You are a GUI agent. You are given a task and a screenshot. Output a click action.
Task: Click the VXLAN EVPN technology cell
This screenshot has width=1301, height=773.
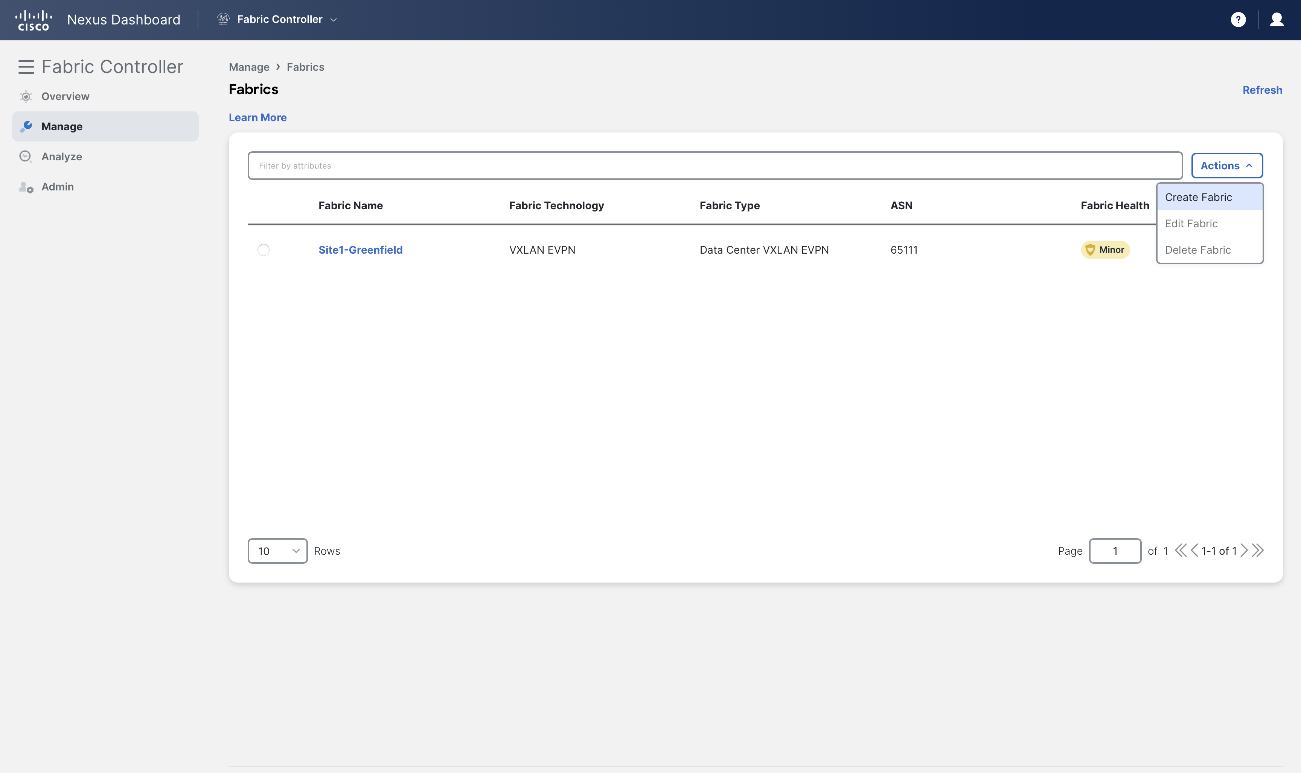(x=542, y=250)
